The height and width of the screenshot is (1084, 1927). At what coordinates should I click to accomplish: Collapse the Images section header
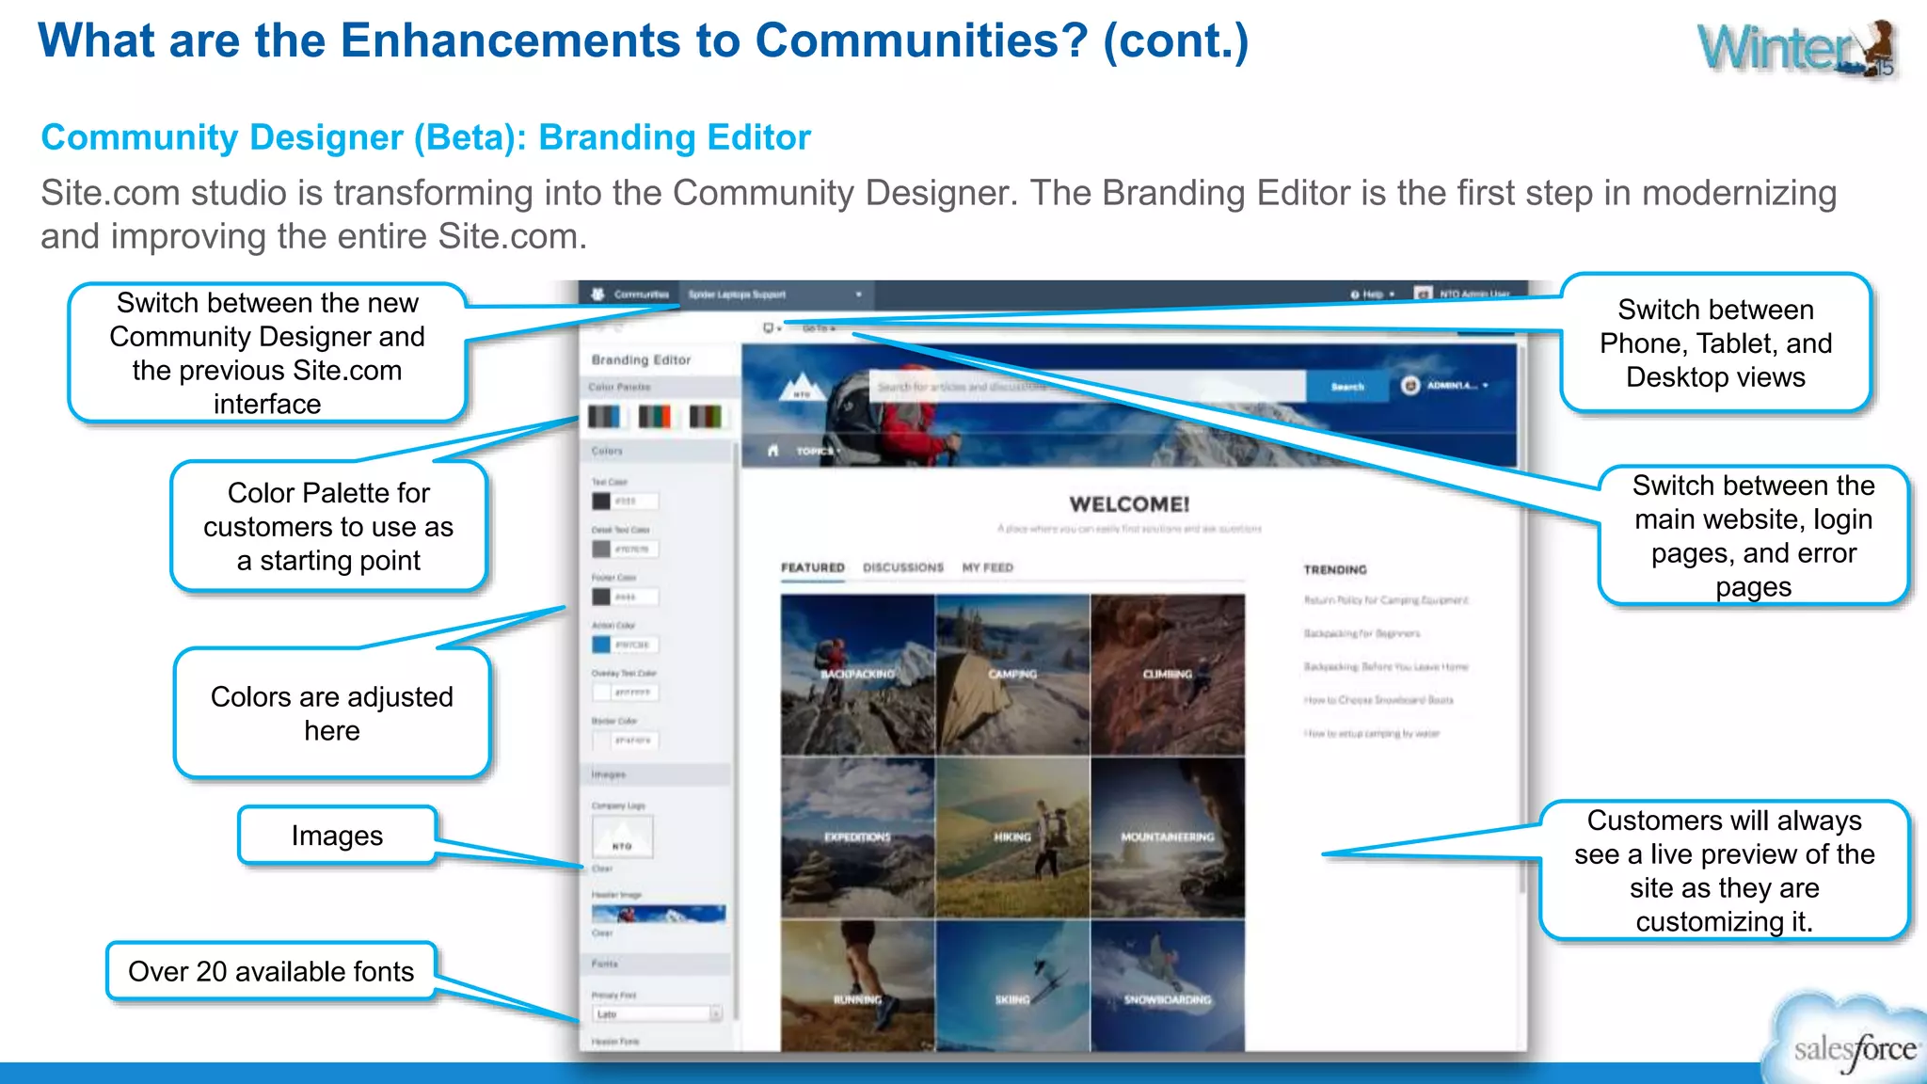[656, 774]
